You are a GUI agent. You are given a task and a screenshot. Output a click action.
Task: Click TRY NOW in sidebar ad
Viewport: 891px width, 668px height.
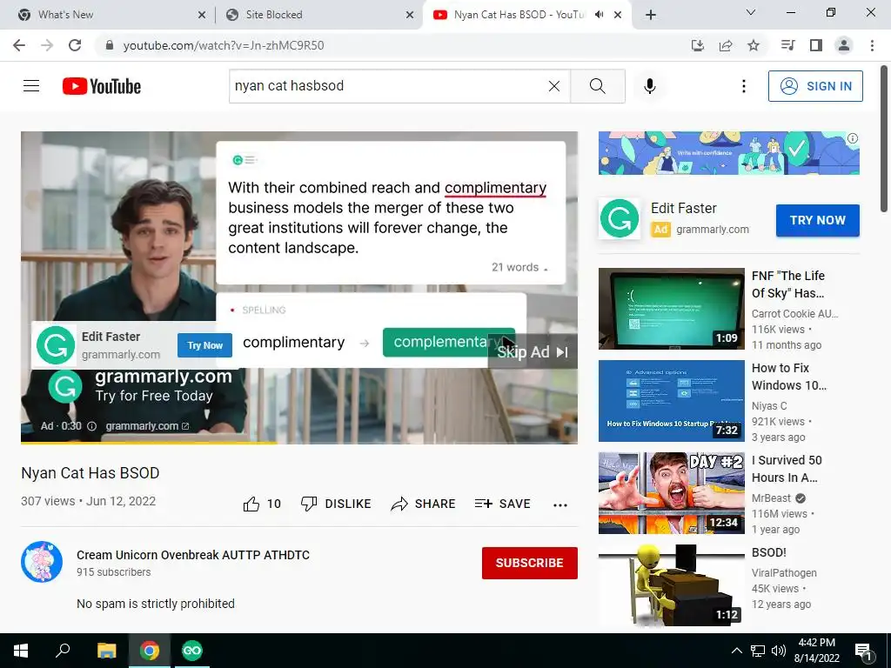[818, 220]
